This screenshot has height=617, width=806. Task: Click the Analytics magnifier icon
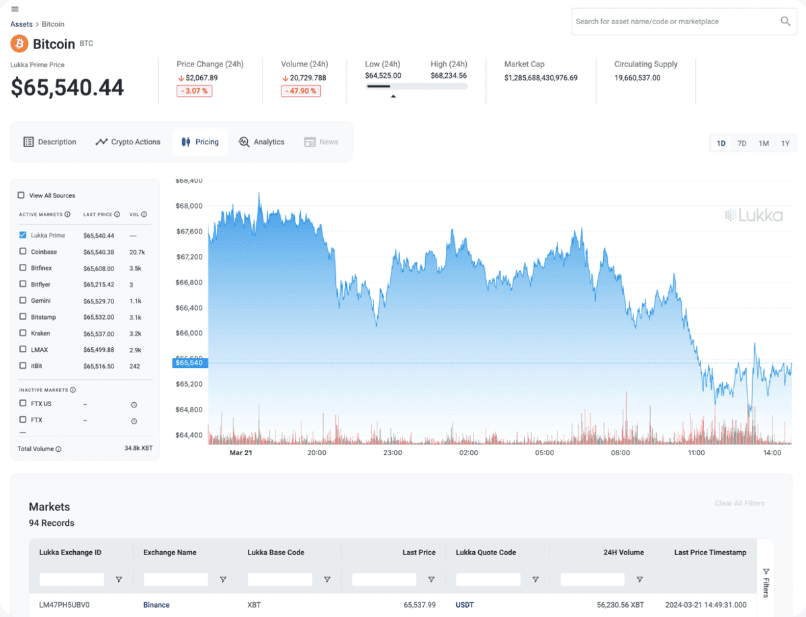242,142
